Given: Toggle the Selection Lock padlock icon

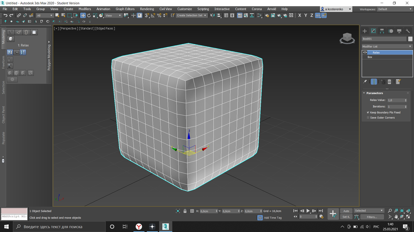Looking at the screenshot, I should click(185, 211).
